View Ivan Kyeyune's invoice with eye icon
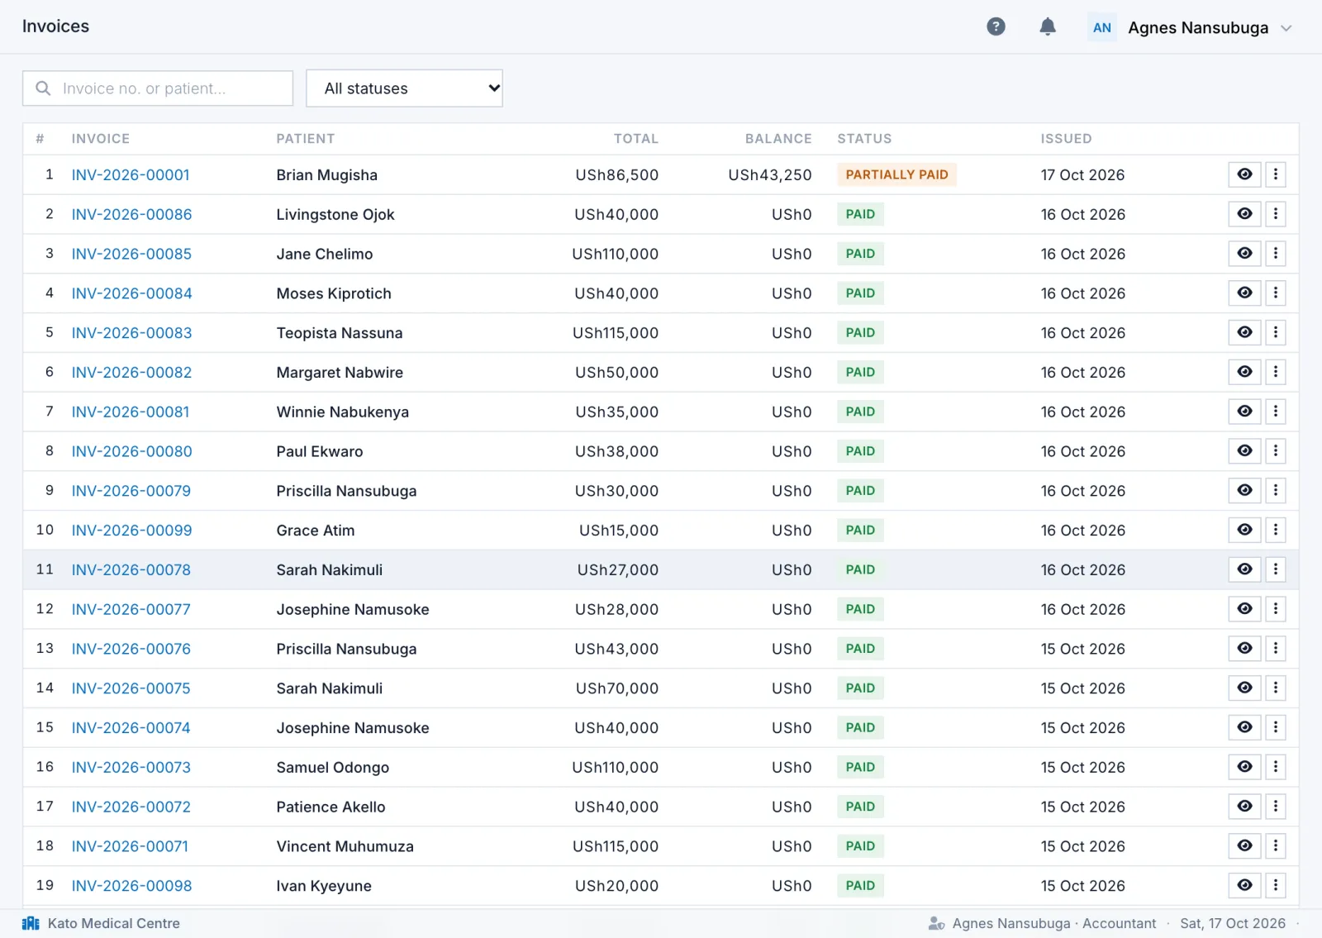The width and height of the screenshot is (1322, 938). coord(1244,885)
